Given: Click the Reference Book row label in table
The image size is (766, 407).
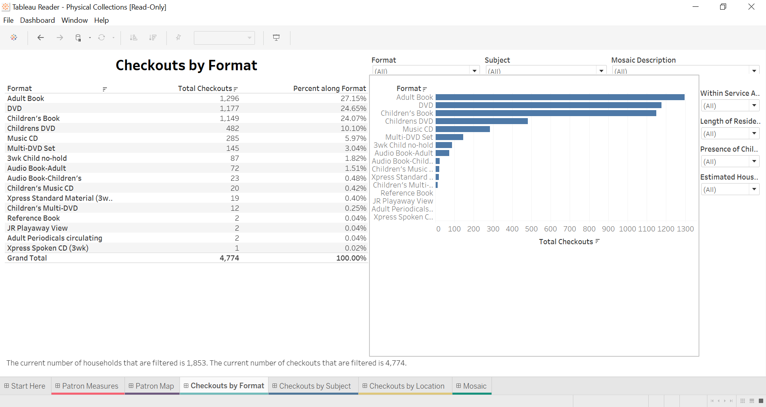Looking at the screenshot, I should (x=34, y=218).
